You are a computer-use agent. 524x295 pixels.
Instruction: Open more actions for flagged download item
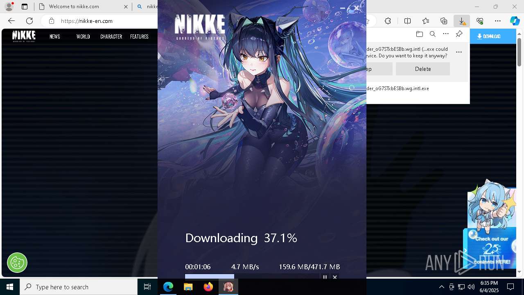pyautogui.click(x=459, y=52)
